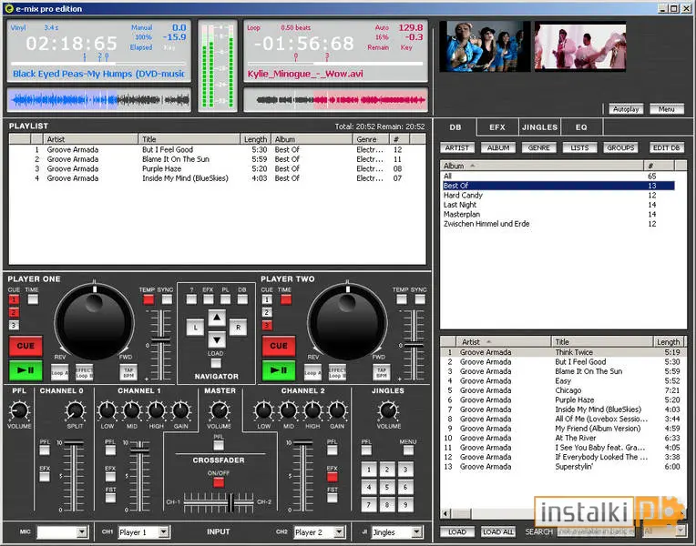Switch to the EFX tab
696x546 pixels.
pyautogui.click(x=497, y=127)
